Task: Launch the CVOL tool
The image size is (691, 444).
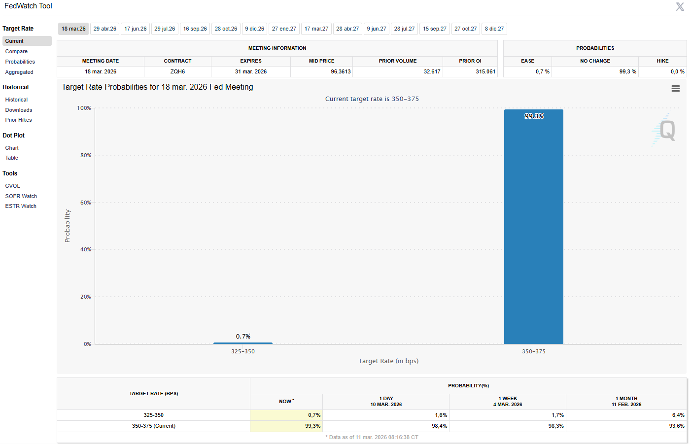Action: pos(13,186)
